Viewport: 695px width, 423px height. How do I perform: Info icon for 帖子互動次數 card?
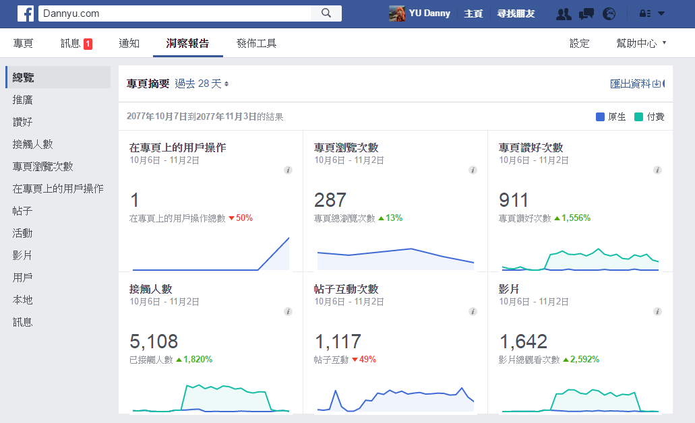pyautogui.click(x=473, y=311)
